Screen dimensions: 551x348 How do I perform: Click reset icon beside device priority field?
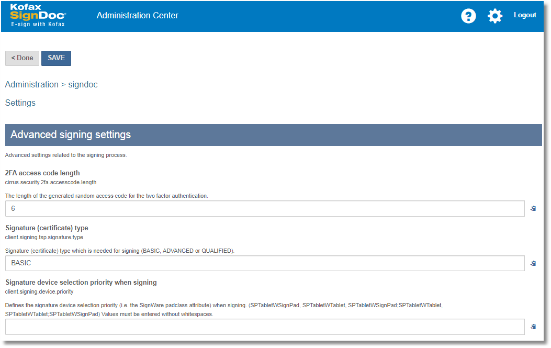pos(533,327)
